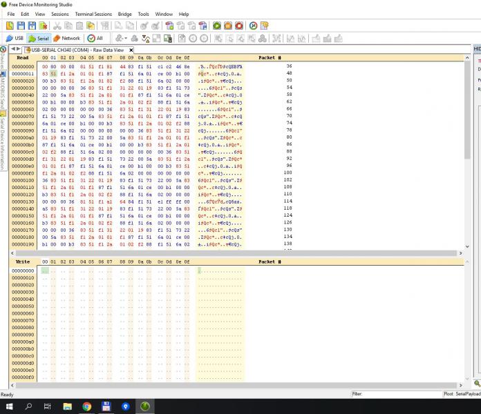Toggle the Serial device filter

point(38,38)
